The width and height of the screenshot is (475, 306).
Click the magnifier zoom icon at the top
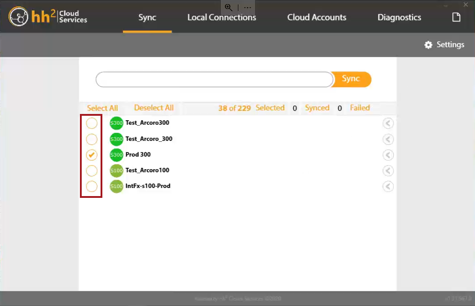(229, 8)
